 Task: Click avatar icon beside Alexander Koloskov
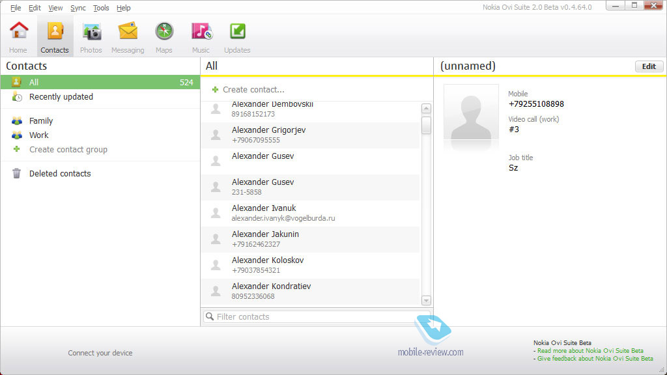pyautogui.click(x=216, y=265)
